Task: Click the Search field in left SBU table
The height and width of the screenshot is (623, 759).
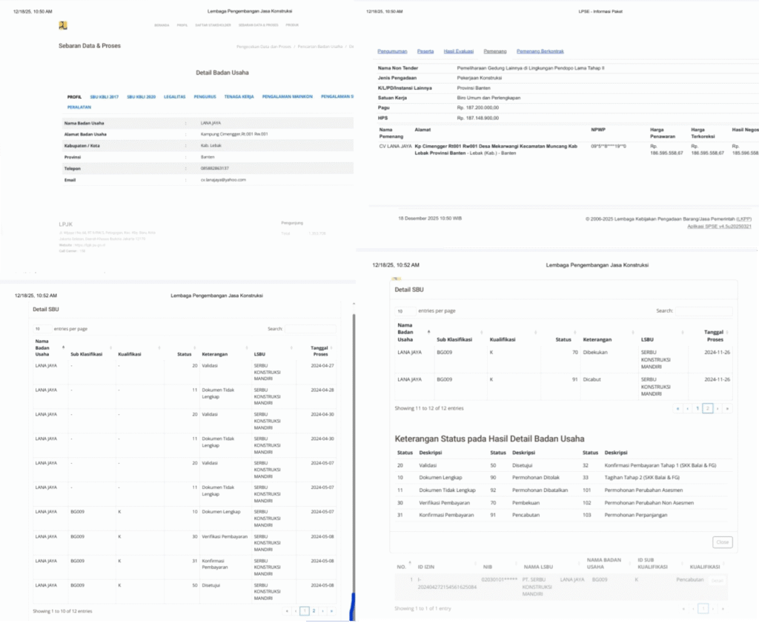Action: [311, 328]
